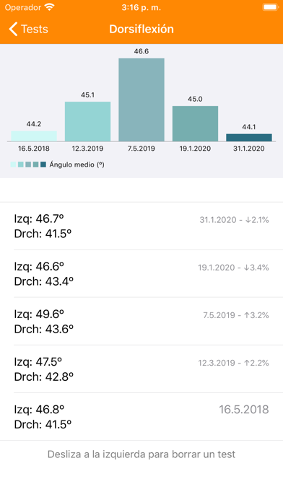Open the test row with Izq 46.6º

141,274
